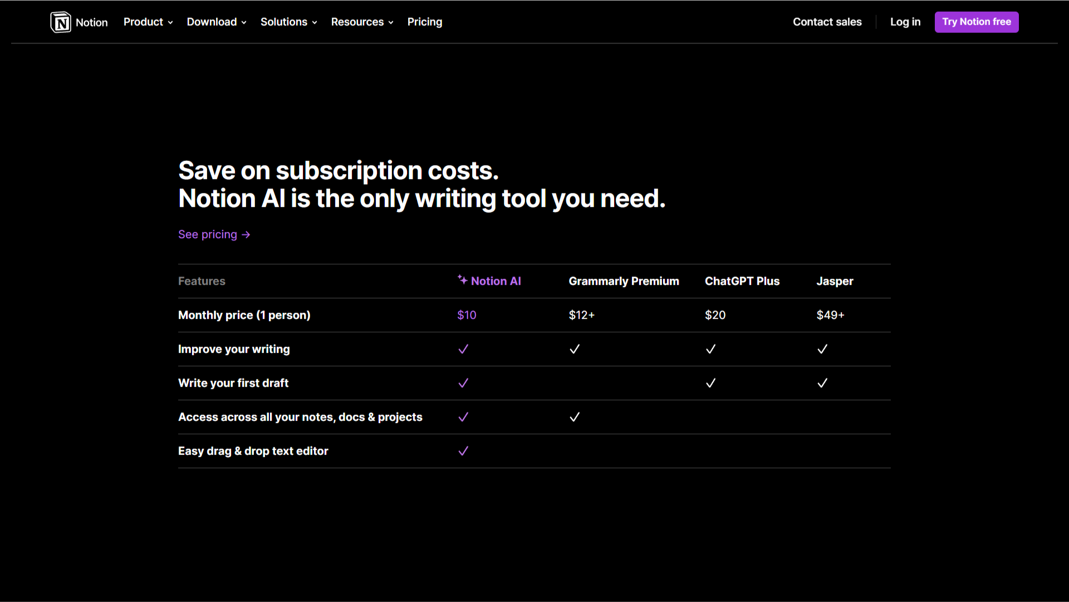Click the Try Notion free button
Viewport: 1069px width, 602px height.
[x=977, y=22]
